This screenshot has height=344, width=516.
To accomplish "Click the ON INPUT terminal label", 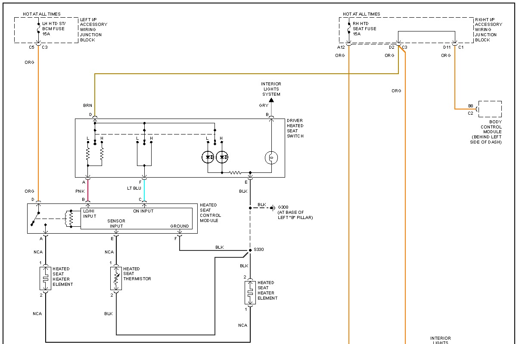I will [x=143, y=211].
